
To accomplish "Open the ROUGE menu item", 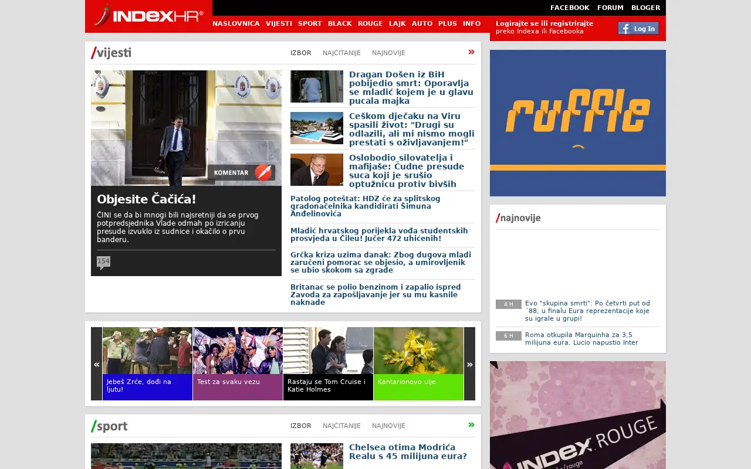I will 370,23.
